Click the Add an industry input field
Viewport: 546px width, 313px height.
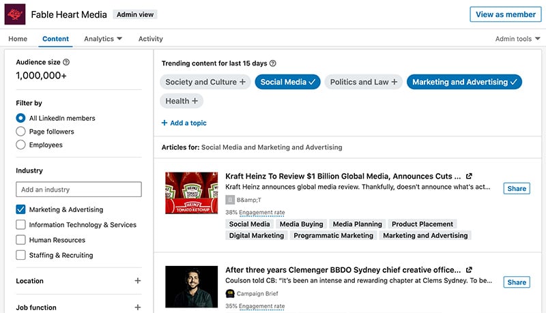point(78,190)
